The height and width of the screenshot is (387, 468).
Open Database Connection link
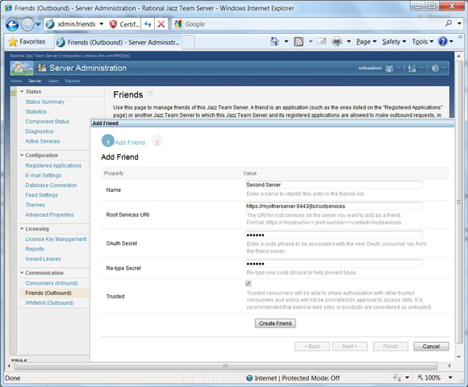coord(51,185)
